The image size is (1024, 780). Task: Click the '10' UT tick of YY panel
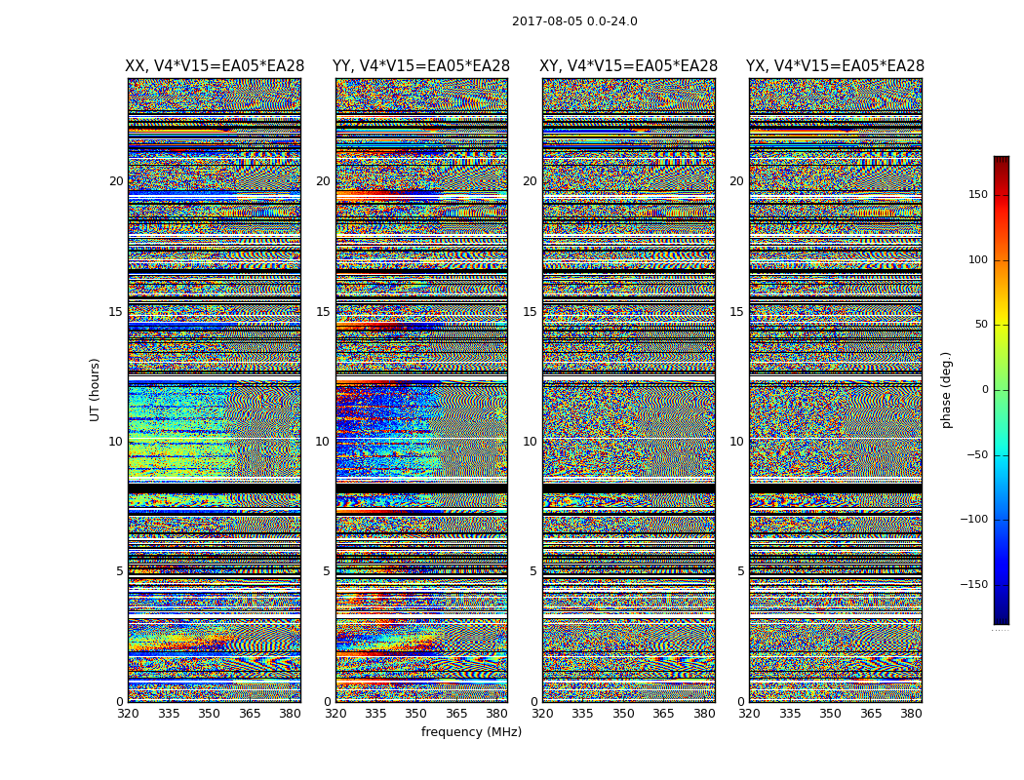(x=323, y=442)
